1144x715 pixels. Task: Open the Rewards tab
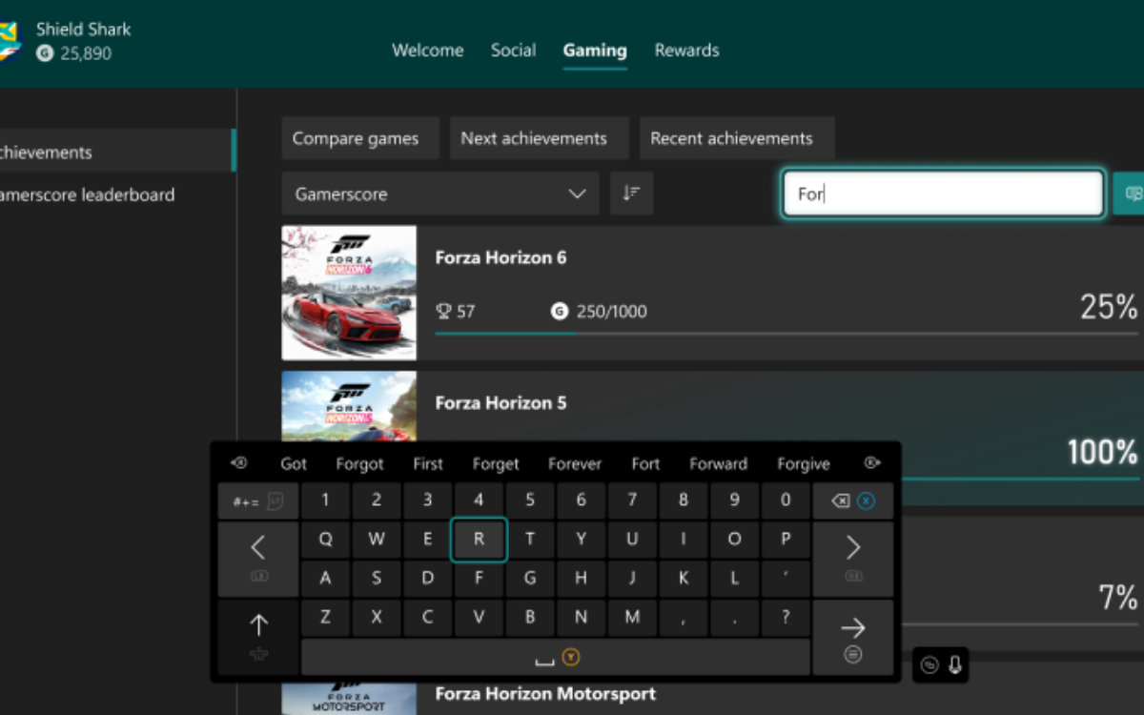pos(686,51)
